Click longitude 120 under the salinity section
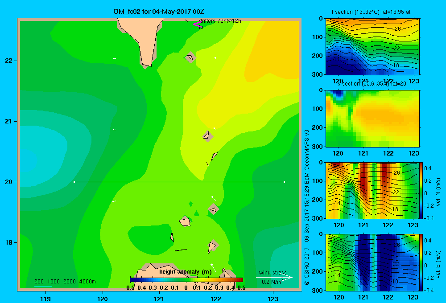Screen dimensions: 446x303 [338, 153]
